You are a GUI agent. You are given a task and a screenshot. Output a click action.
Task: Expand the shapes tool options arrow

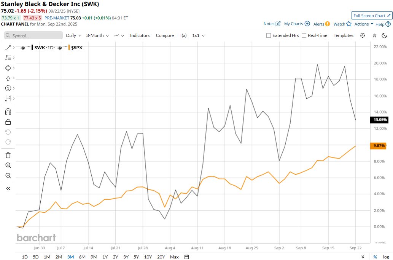14,68
